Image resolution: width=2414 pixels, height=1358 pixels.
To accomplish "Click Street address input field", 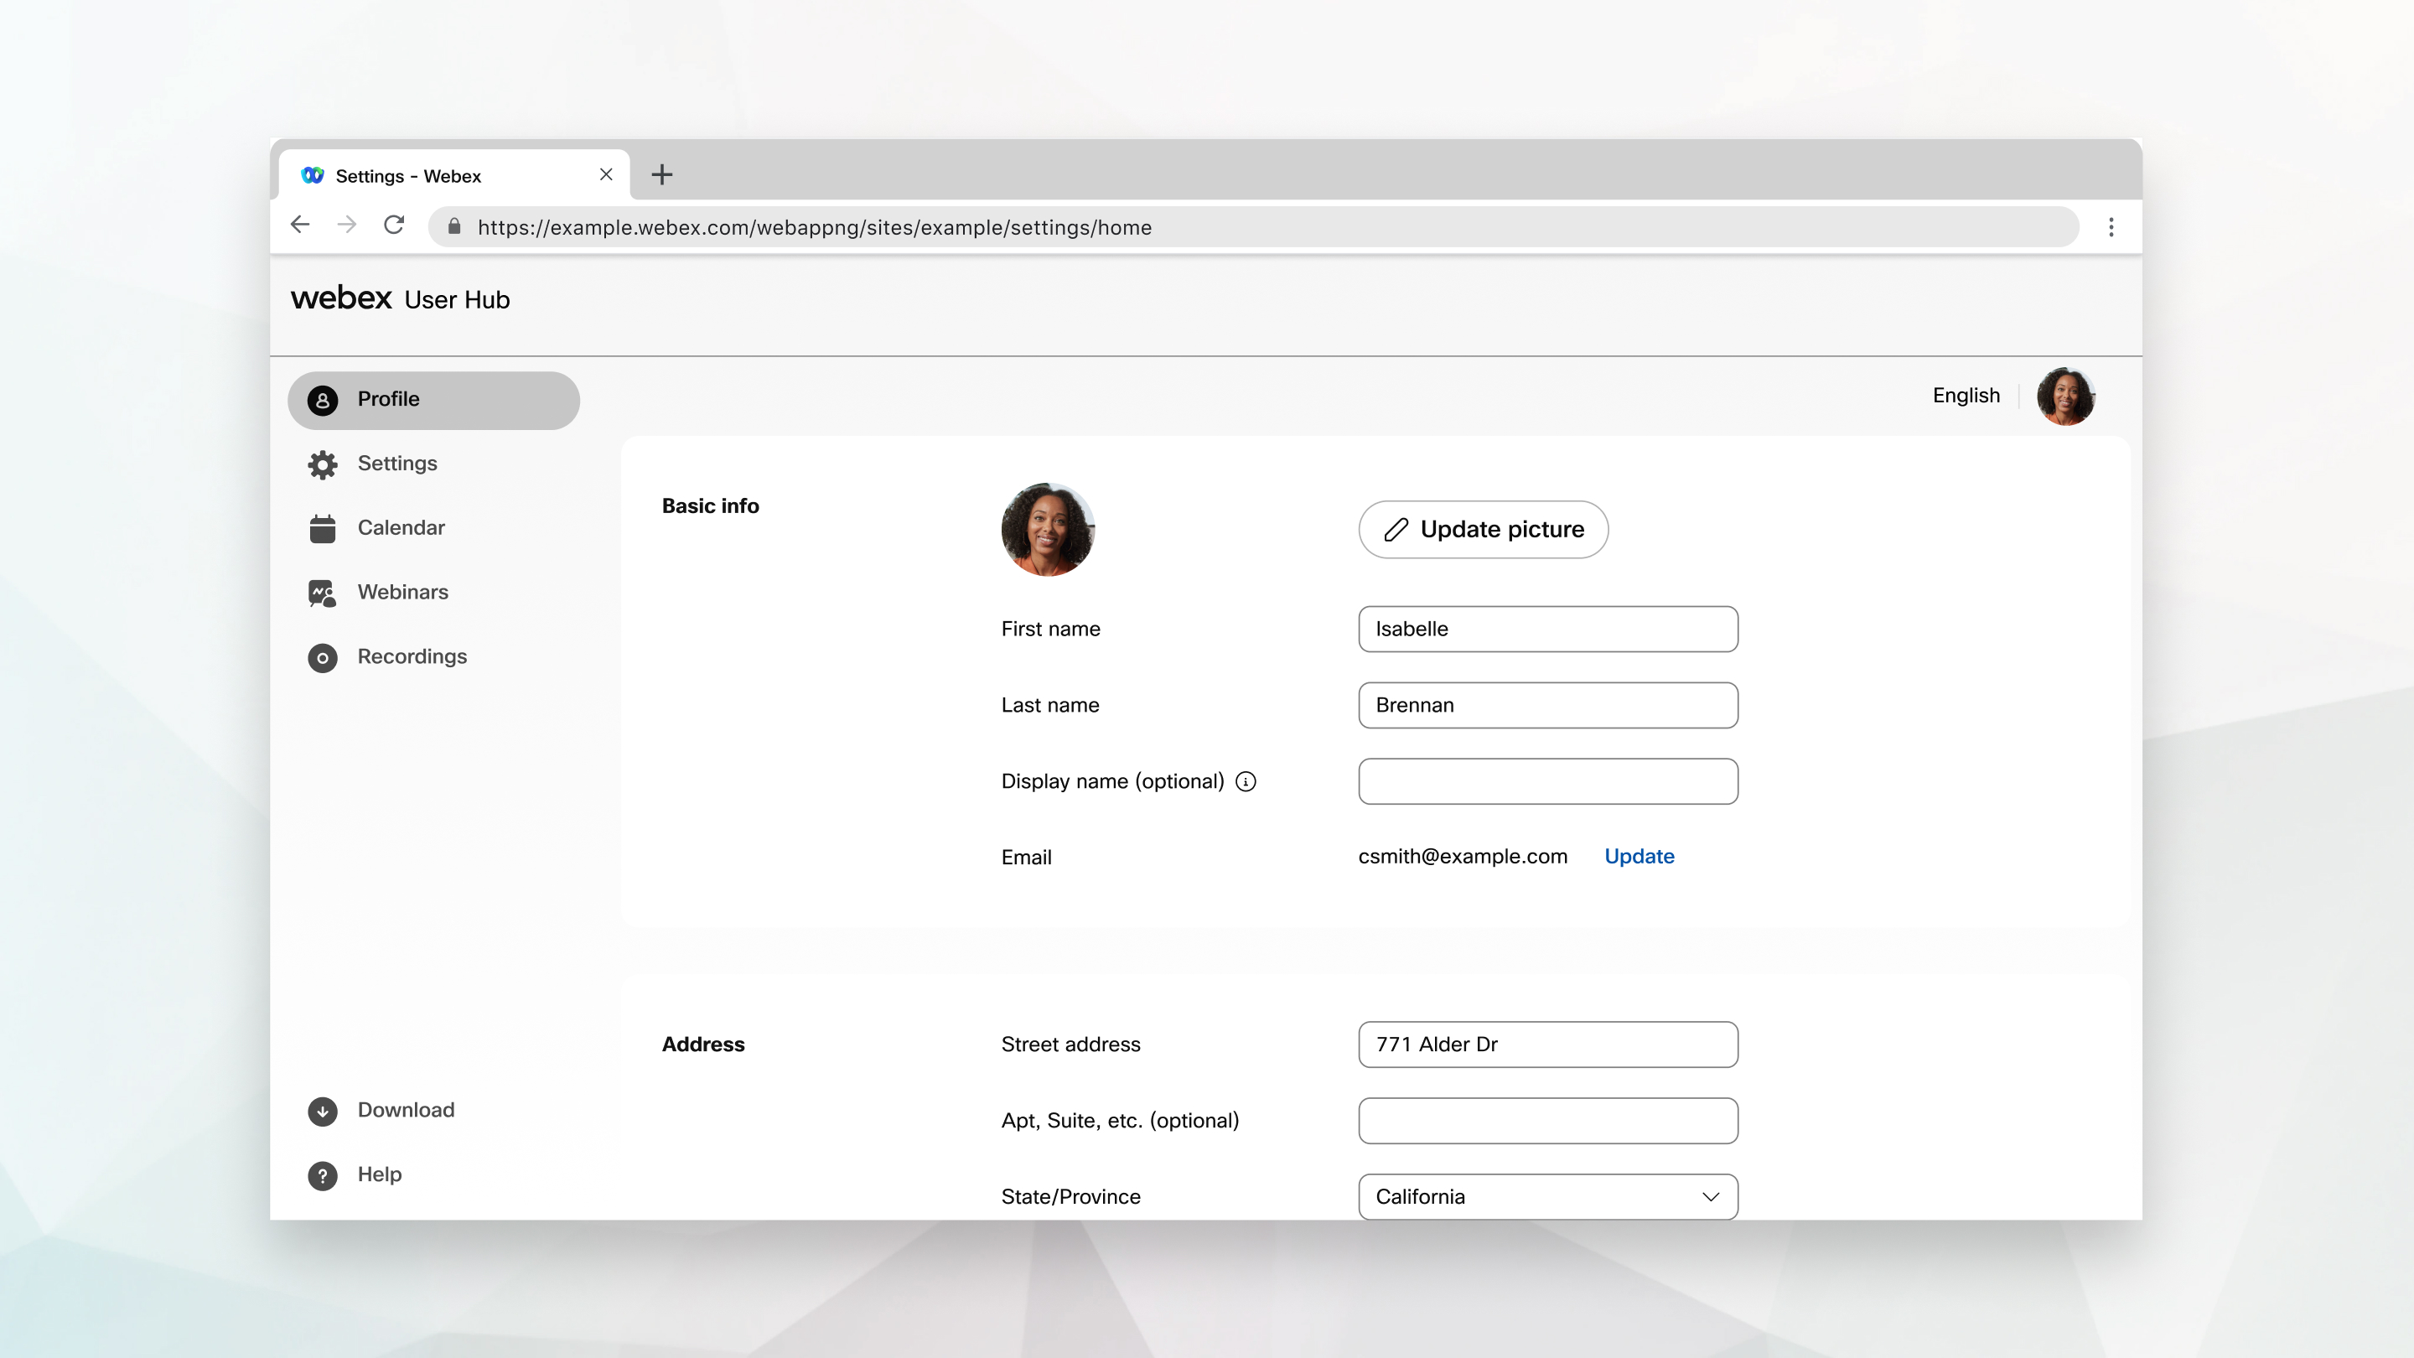I will tap(1548, 1043).
